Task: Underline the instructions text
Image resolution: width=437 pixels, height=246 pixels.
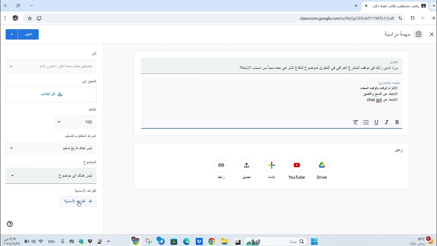Action: [376, 122]
